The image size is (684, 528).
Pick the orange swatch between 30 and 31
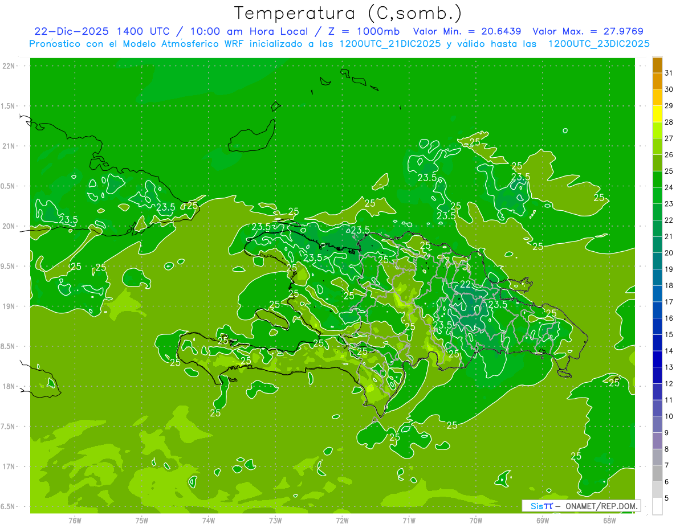coord(657,81)
